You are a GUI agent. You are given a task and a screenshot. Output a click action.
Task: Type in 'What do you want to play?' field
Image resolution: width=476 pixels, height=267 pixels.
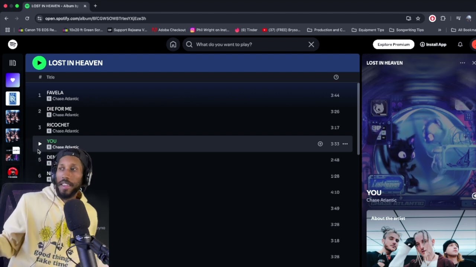[251, 44]
